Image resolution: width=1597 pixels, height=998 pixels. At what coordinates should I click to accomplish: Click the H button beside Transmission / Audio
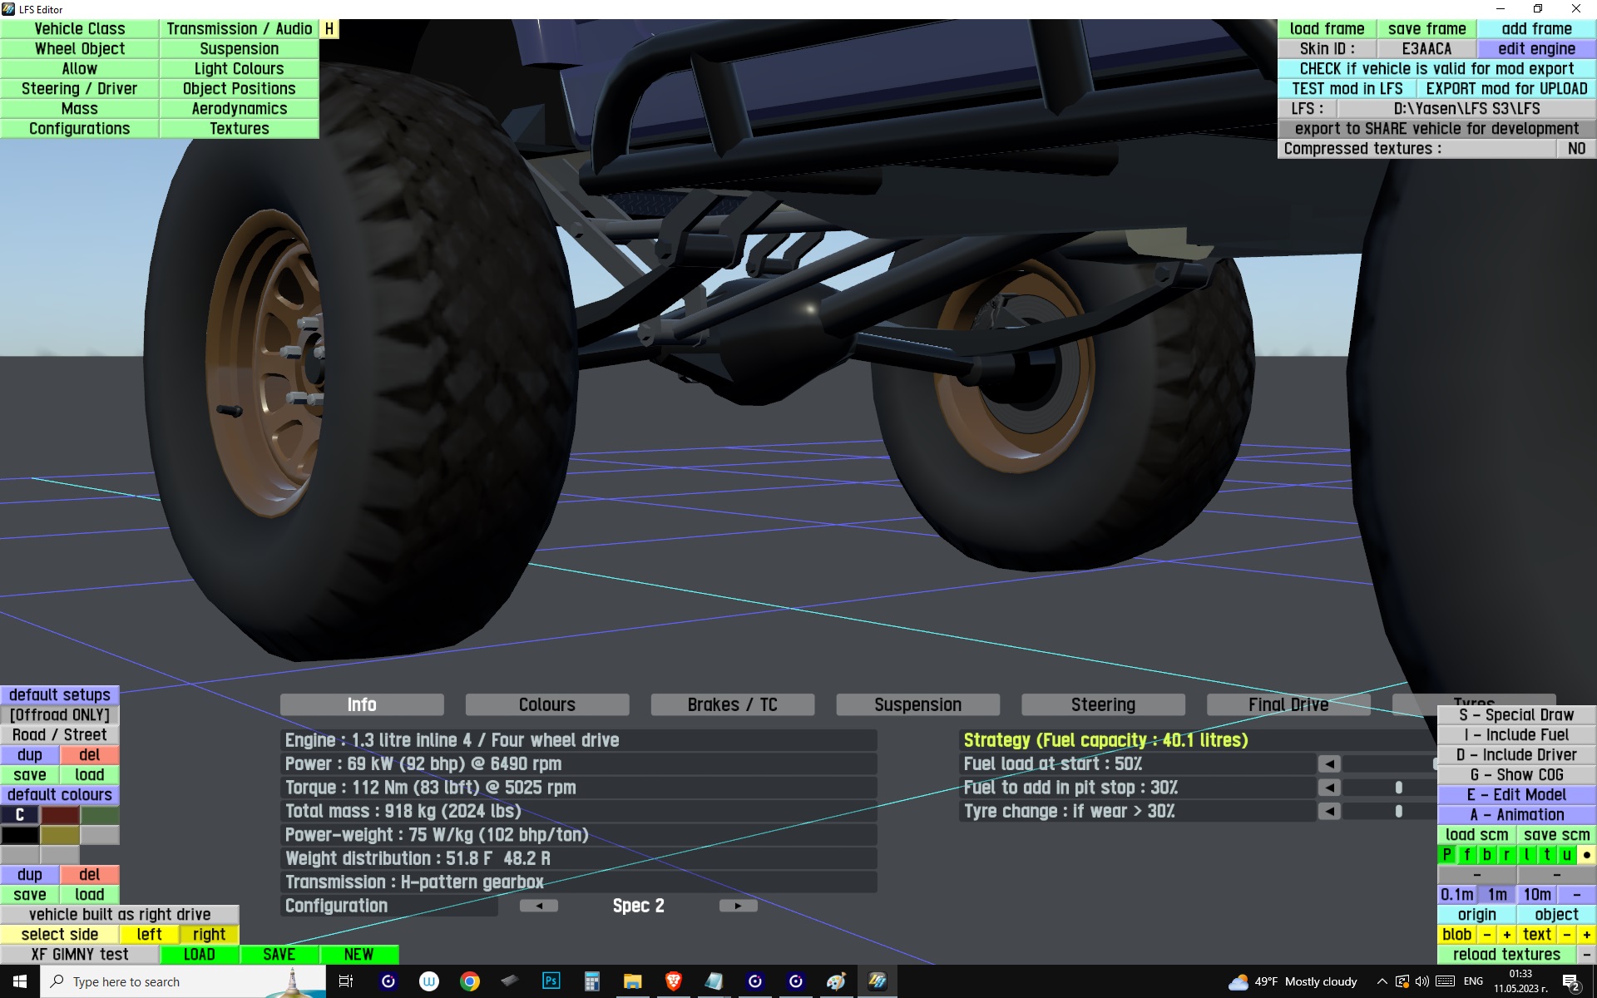(x=329, y=29)
